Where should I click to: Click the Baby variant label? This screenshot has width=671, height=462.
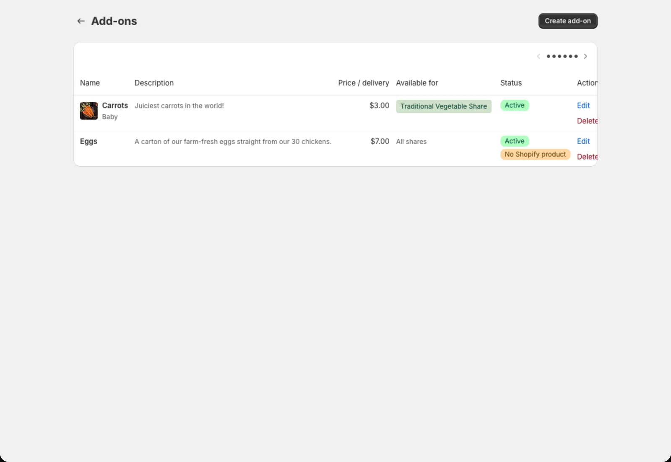(x=110, y=117)
